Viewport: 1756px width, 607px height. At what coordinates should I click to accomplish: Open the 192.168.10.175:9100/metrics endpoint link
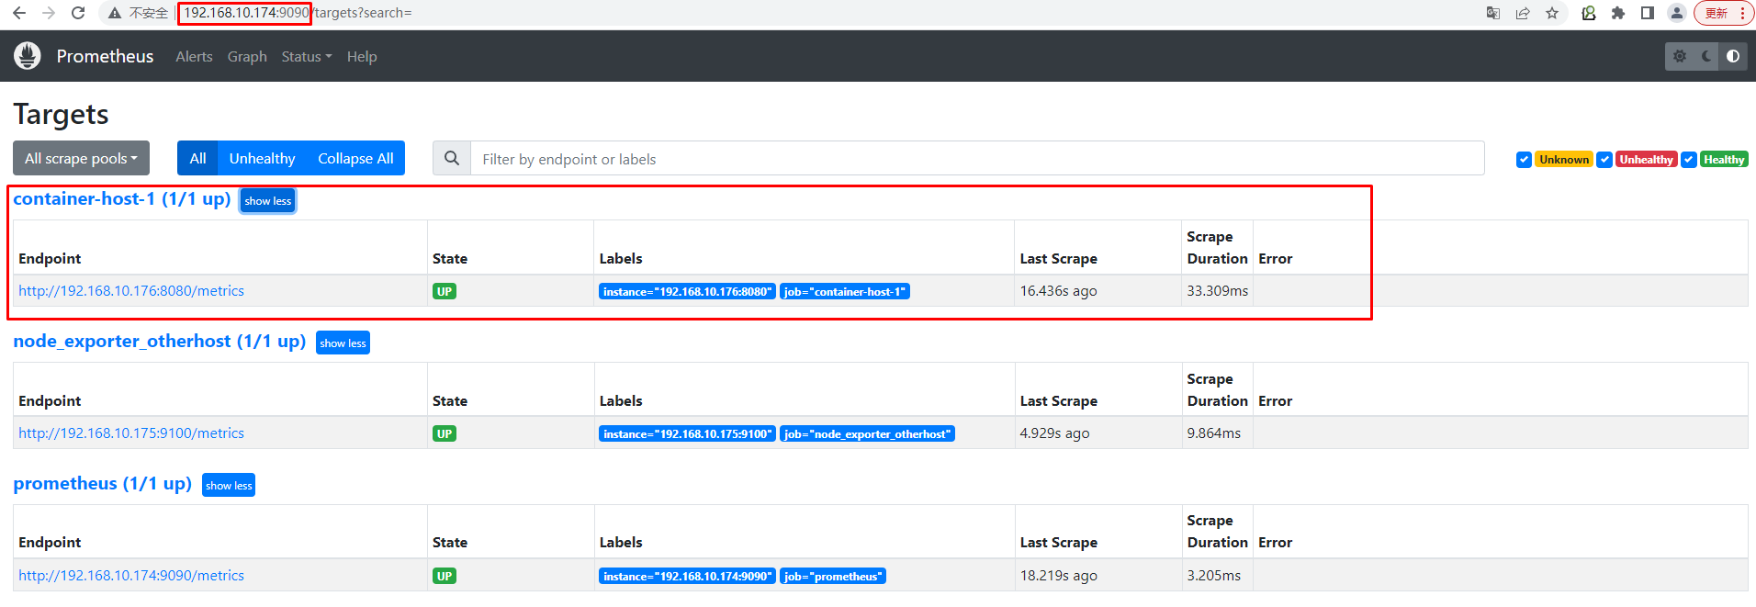click(x=131, y=433)
